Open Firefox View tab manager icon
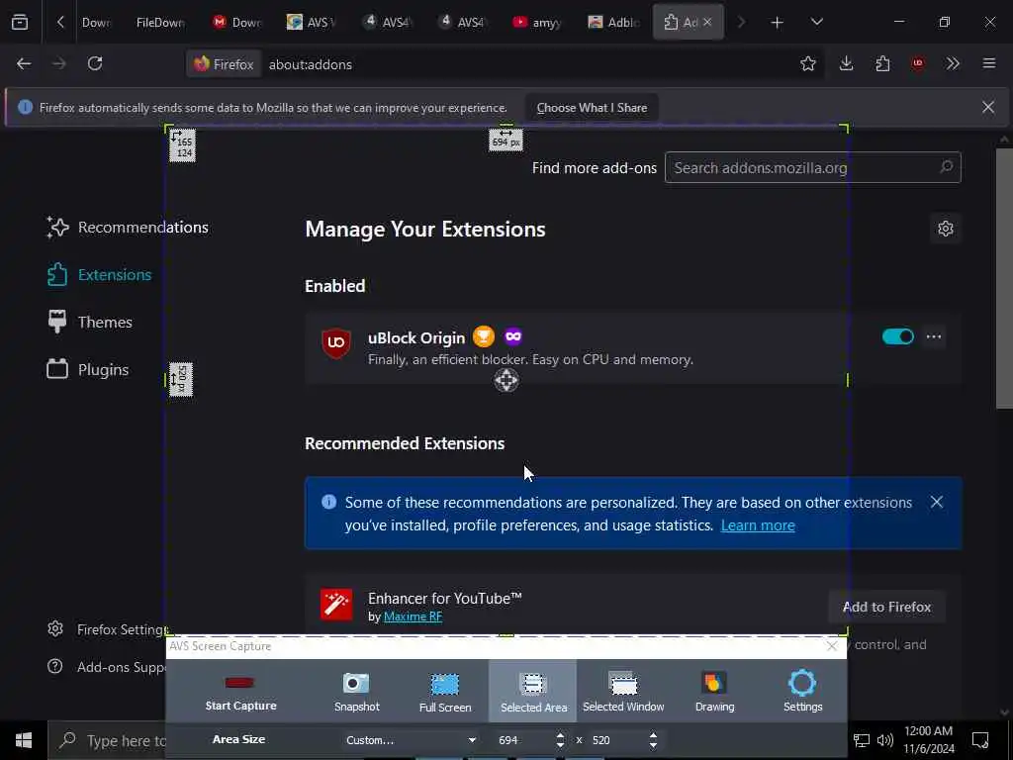1013x760 pixels. pyautogui.click(x=20, y=22)
